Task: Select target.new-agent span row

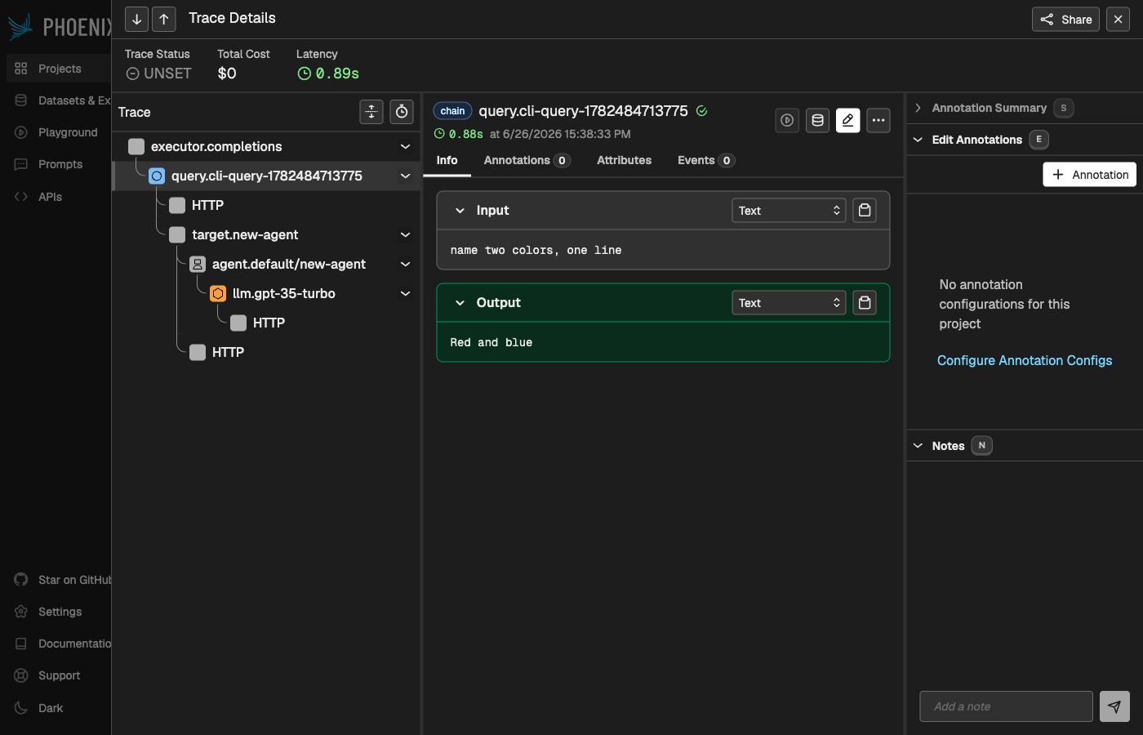Action: click(x=266, y=234)
